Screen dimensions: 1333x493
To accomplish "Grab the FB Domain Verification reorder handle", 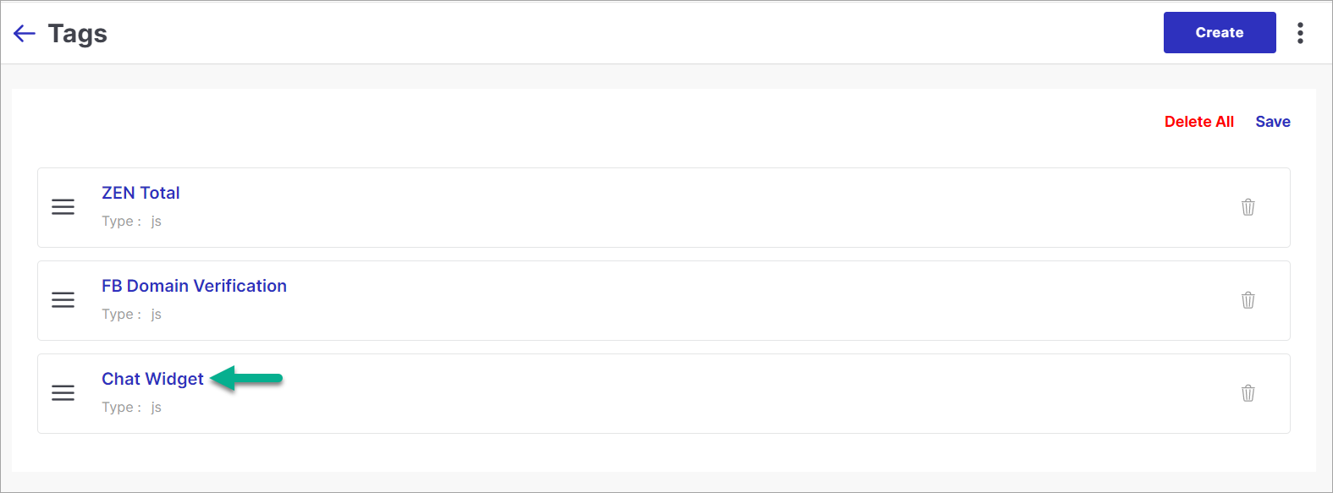I will point(63,300).
